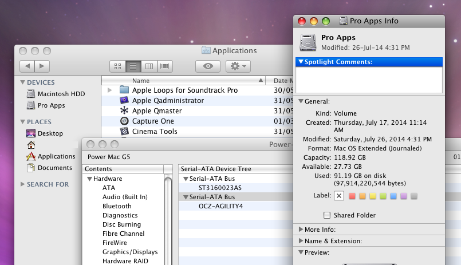Apply the purple label color
Viewport: 461px width, 265px height.
tap(403, 196)
